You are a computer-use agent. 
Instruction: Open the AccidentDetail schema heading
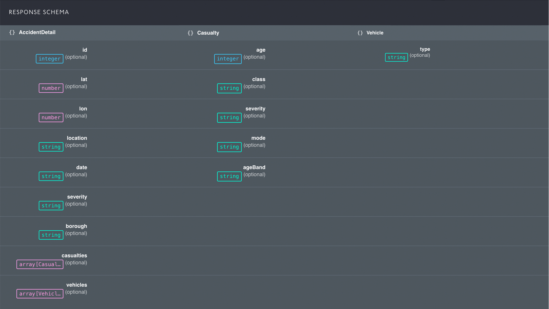(37, 33)
